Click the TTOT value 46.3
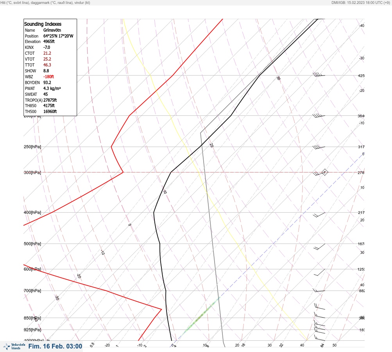Screen dimensions: 392x352 47,65
